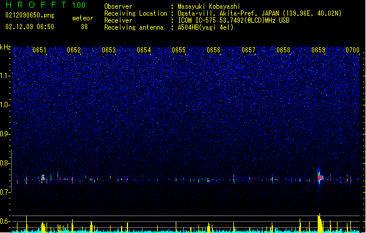Click the Receiving Location label
Screen dimensions: 366x233
(136, 13)
